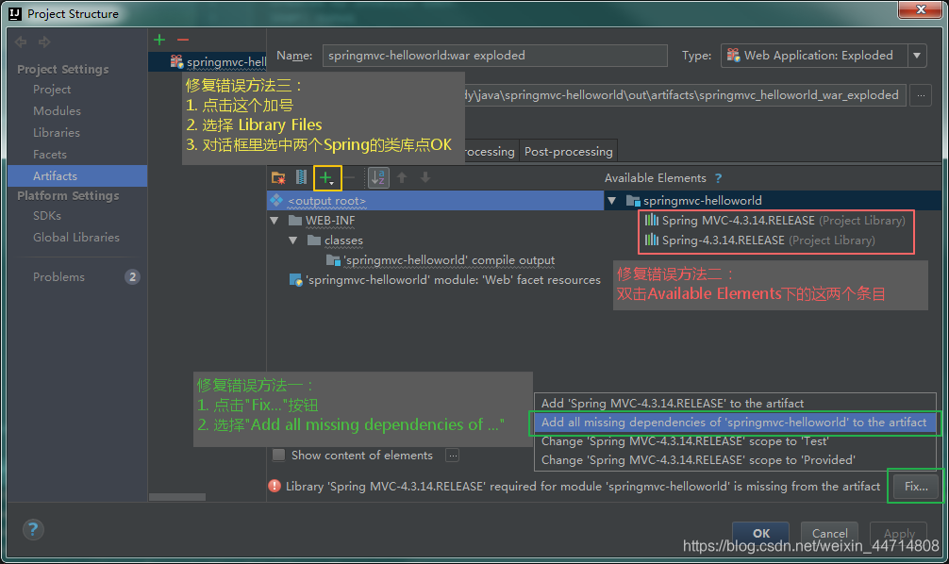The height and width of the screenshot is (564, 949).
Task: Click the Fix... button
Action: [x=916, y=486]
